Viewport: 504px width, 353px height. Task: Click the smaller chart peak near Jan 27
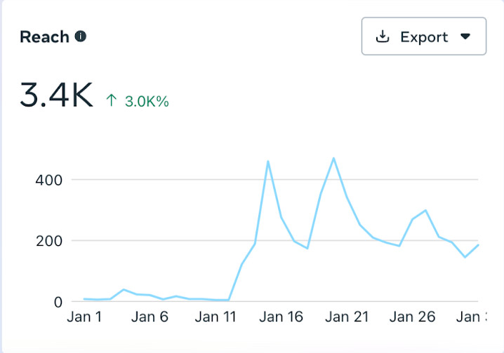[425, 210]
